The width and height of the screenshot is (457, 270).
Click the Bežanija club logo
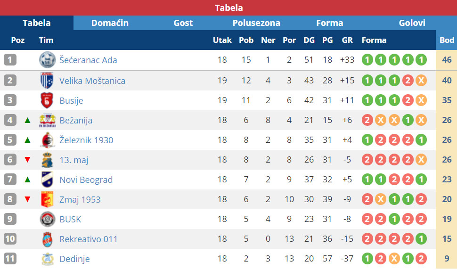(x=47, y=120)
